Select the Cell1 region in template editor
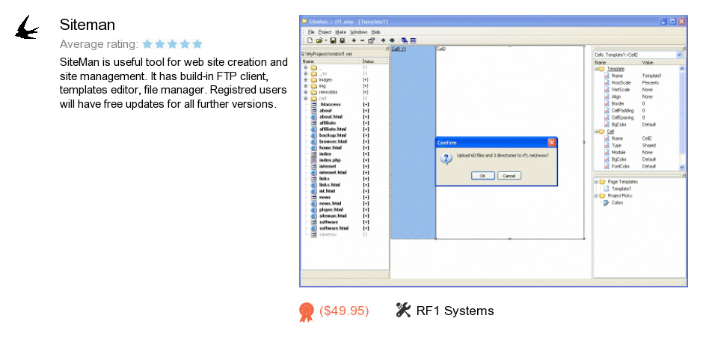 pyautogui.click(x=413, y=144)
